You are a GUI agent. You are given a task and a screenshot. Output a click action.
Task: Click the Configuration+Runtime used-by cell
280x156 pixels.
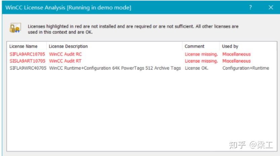point(245,68)
